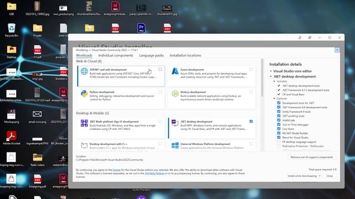Screen dimensions: 355x199
Task: Uncheck ML.NET Model Builder component
Action: click(x=278, y=133)
